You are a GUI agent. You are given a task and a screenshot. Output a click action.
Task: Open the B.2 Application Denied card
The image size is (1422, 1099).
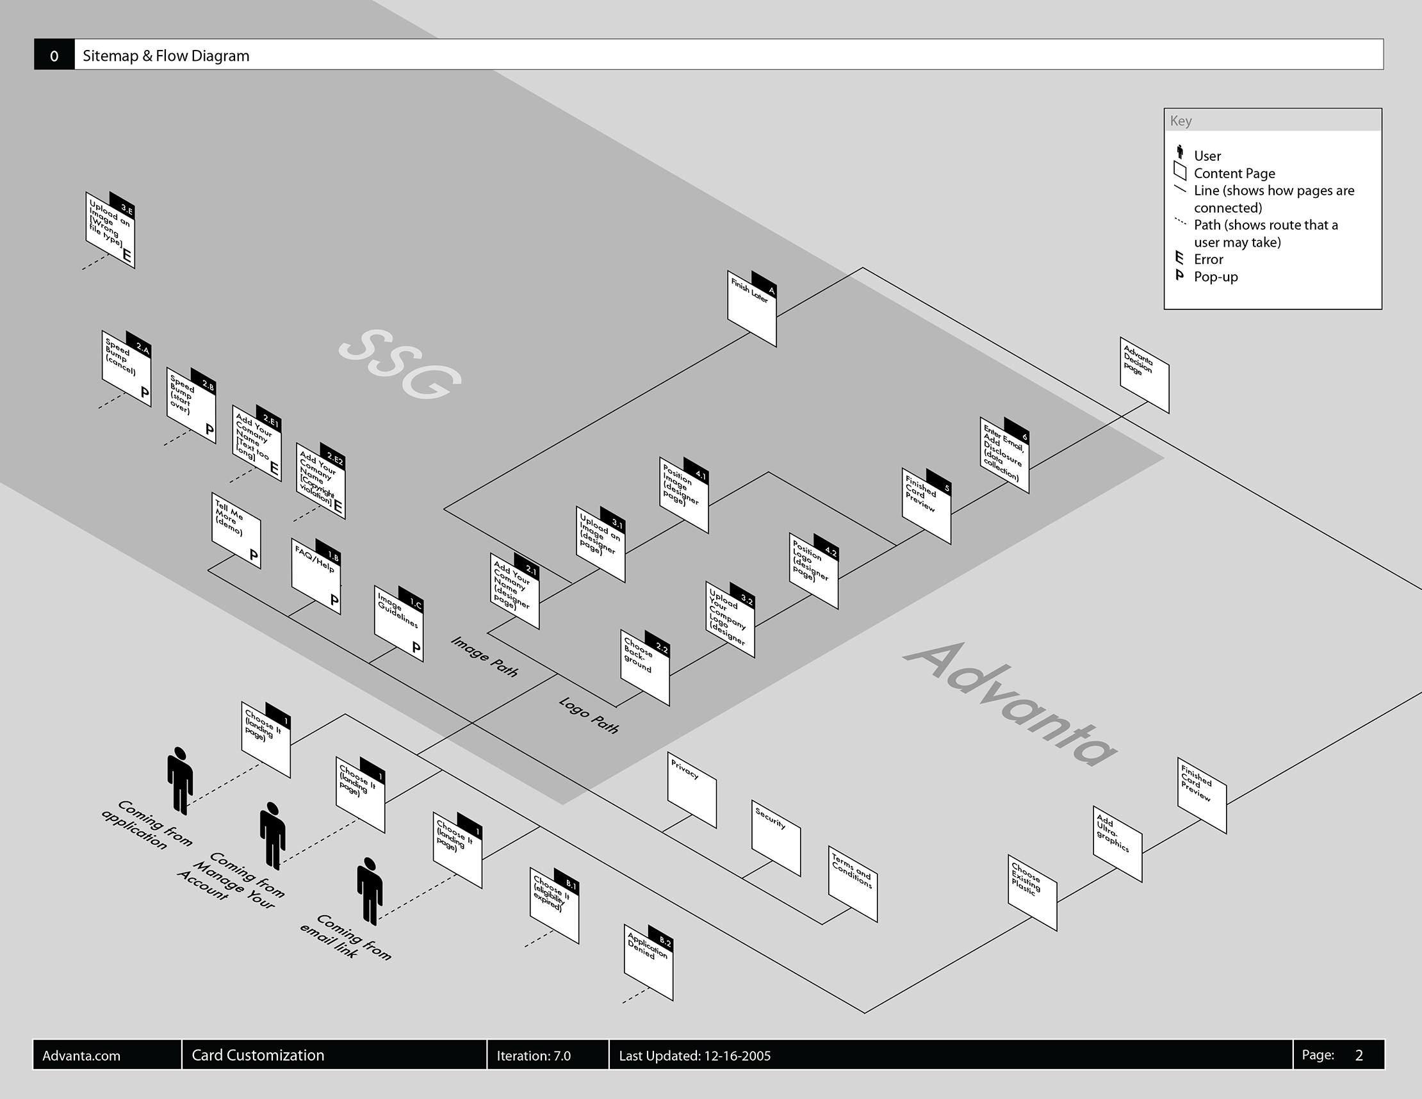click(648, 963)
